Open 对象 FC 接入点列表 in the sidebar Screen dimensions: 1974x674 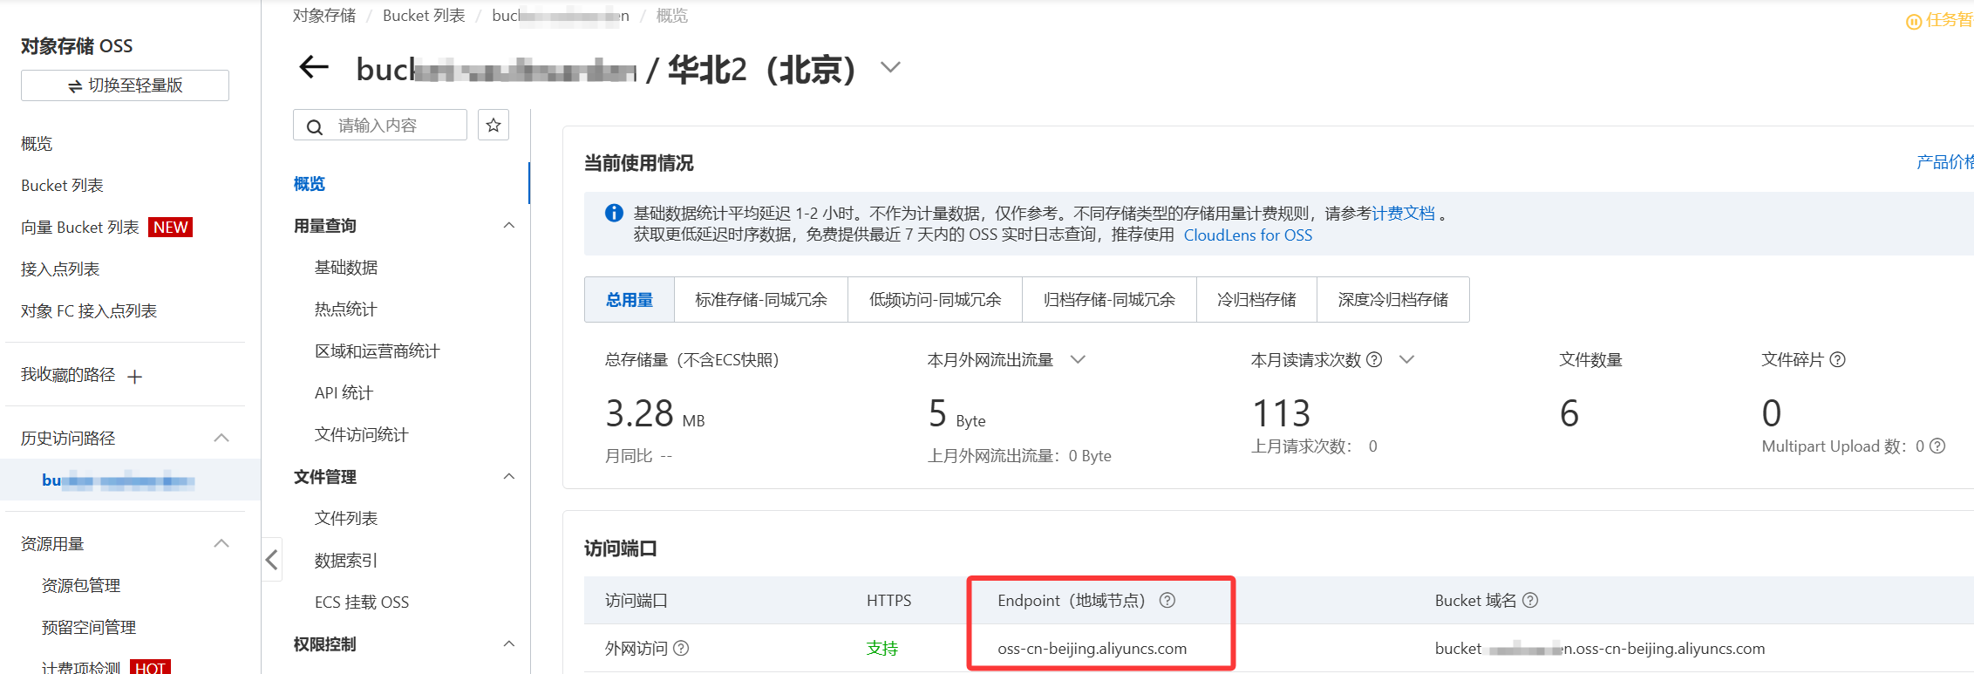(89, 311)
